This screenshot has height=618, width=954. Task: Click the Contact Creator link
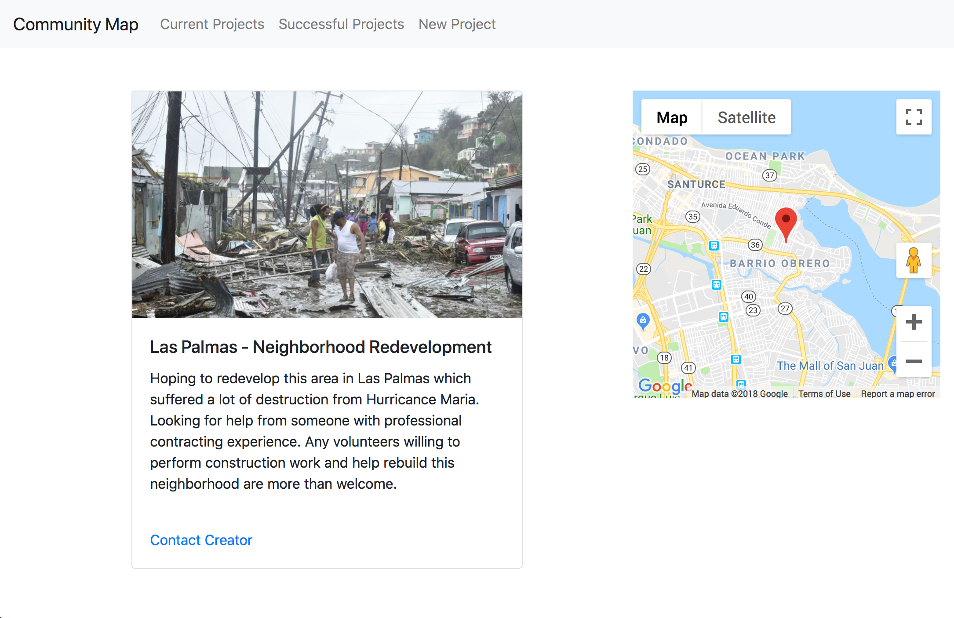pyautogui.click(x=201, y=540)
